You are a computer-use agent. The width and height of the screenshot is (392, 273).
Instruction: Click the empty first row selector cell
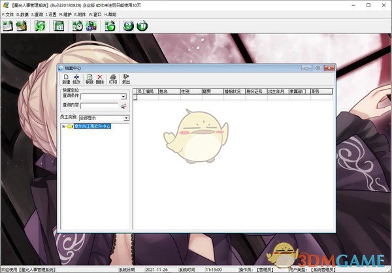tap(135, 97)
